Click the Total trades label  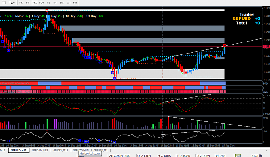coord(241,23)
